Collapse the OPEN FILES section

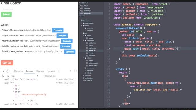[x=80, y=3]
